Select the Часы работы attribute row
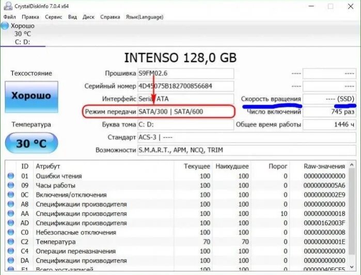Viewport: 361px width, 275px height. (x=177, y=185)
